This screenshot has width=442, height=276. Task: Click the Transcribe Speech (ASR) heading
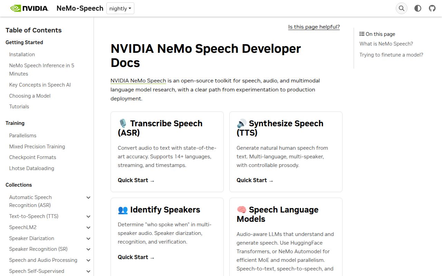click(x=160, y=128)
